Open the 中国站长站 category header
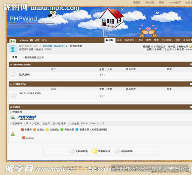The image size is (192, 175). pyautogui.click(x=19, y=84)
